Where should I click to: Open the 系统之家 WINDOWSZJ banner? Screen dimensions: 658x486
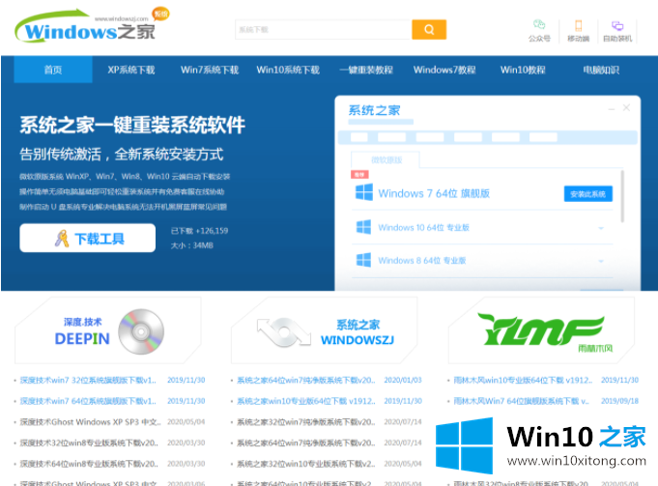pyautogui.click(x=325, y=330)
